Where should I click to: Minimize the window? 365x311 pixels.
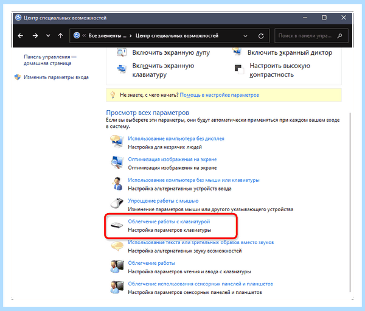pos(305,18)
